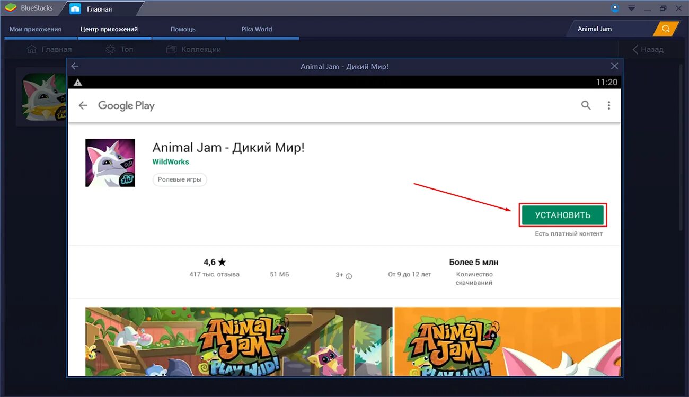Viewport: 689px width, 397px height.
Task: Click the 417 тыс. отзыва text
Action: click(x=215, y=274)
